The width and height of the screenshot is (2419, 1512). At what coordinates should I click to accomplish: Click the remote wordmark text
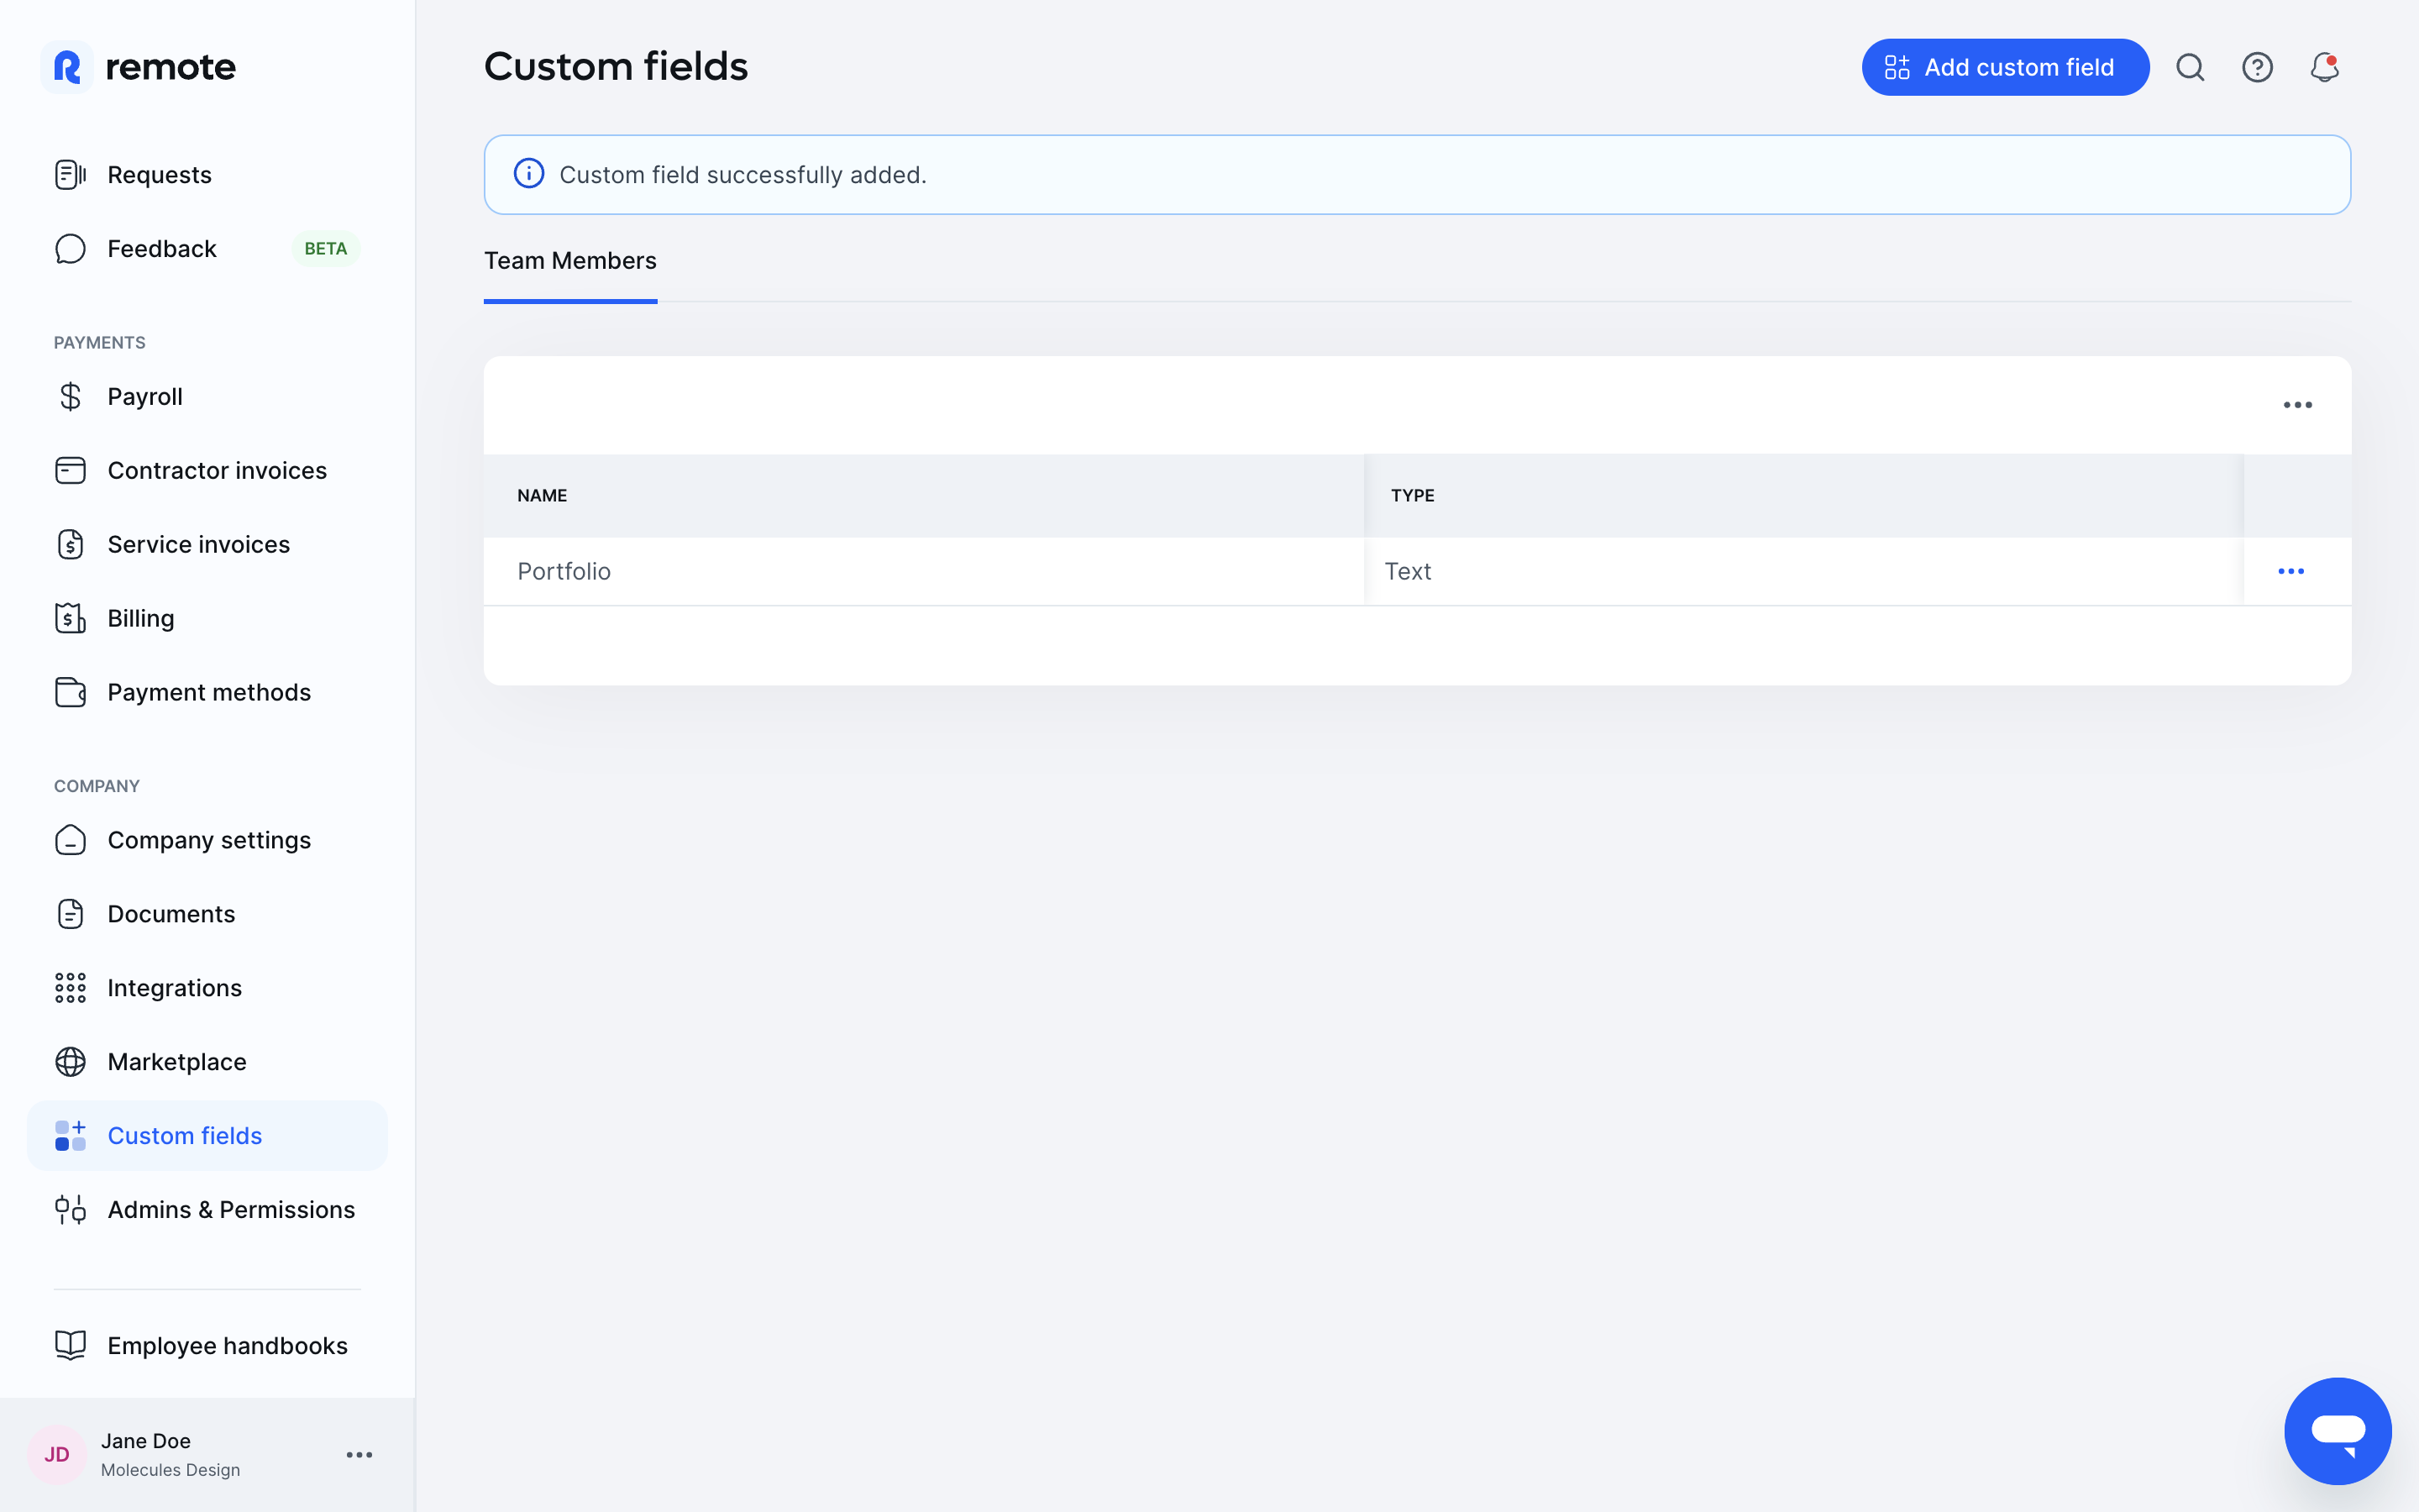tap(171, 67)
